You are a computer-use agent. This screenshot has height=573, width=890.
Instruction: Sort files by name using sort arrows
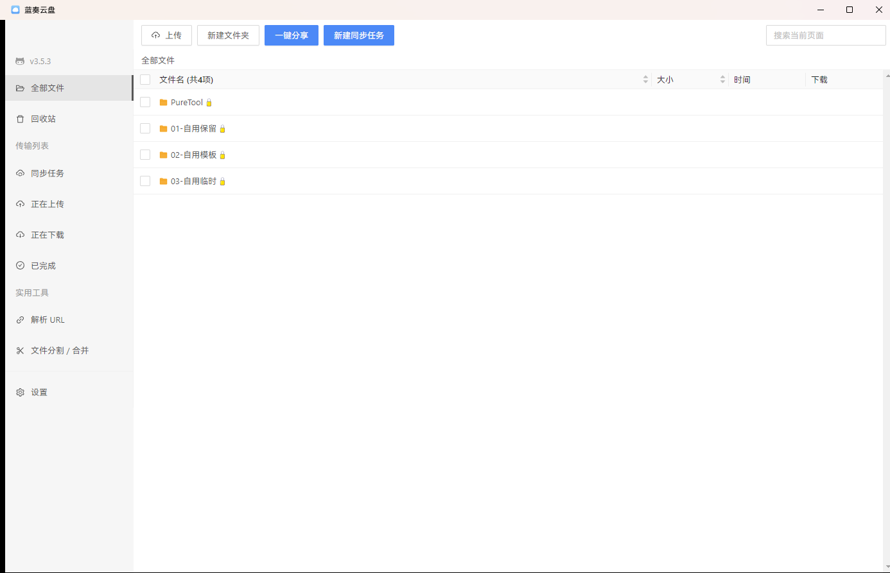[x=645, y=80]
